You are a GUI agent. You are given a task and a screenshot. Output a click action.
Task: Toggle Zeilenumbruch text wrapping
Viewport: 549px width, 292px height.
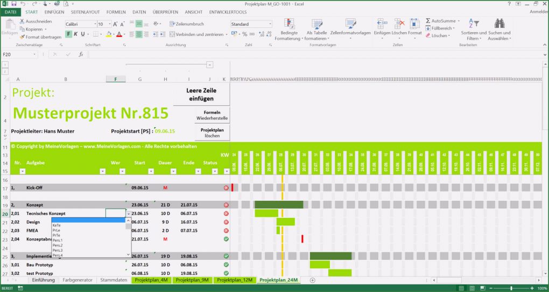186,24
